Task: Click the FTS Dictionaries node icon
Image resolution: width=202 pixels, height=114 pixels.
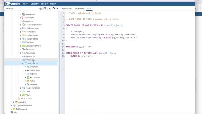Action: pos(23,28)
